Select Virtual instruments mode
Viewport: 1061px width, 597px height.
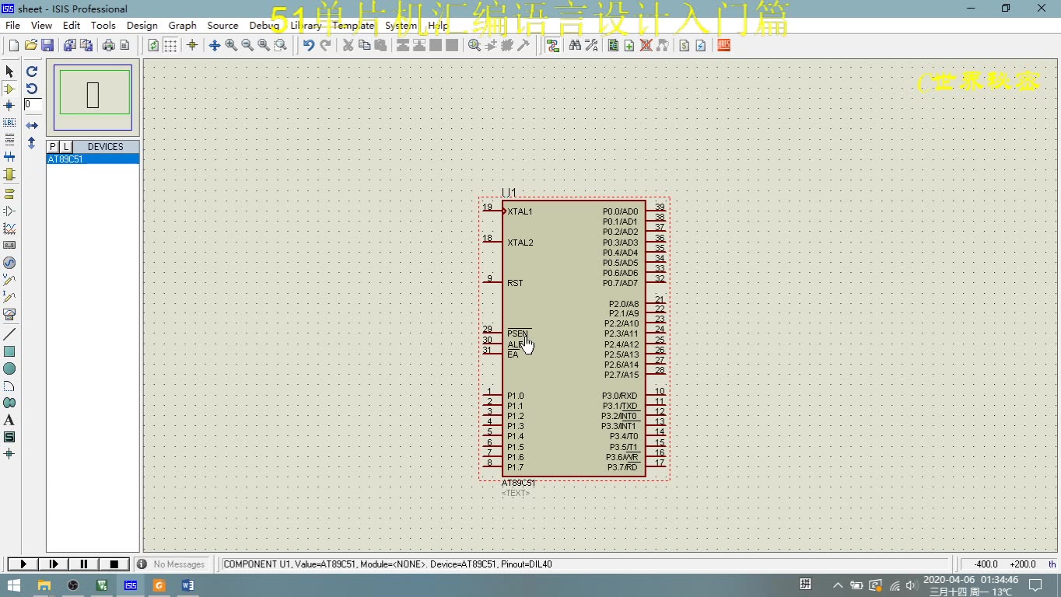(x=9, y=315)
